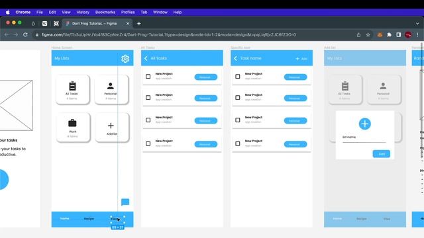Image resolution: width=424 pixels, height=238 pixels.
Task: Bookmark this page with the star
Action: [x=368, y=35]
